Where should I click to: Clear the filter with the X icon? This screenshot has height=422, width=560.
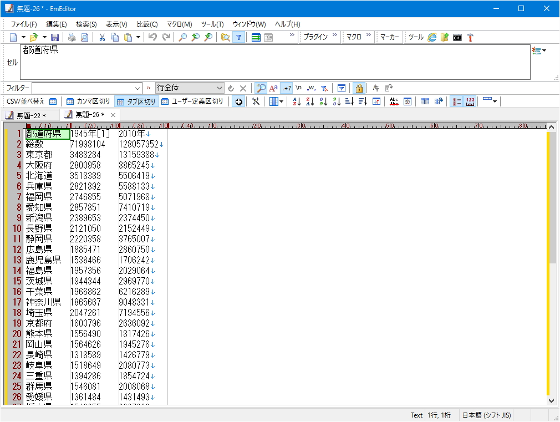click(243, 88)
